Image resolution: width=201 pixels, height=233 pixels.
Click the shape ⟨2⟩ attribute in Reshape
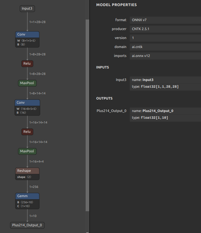pyautogui.click(x=24, y=177)
